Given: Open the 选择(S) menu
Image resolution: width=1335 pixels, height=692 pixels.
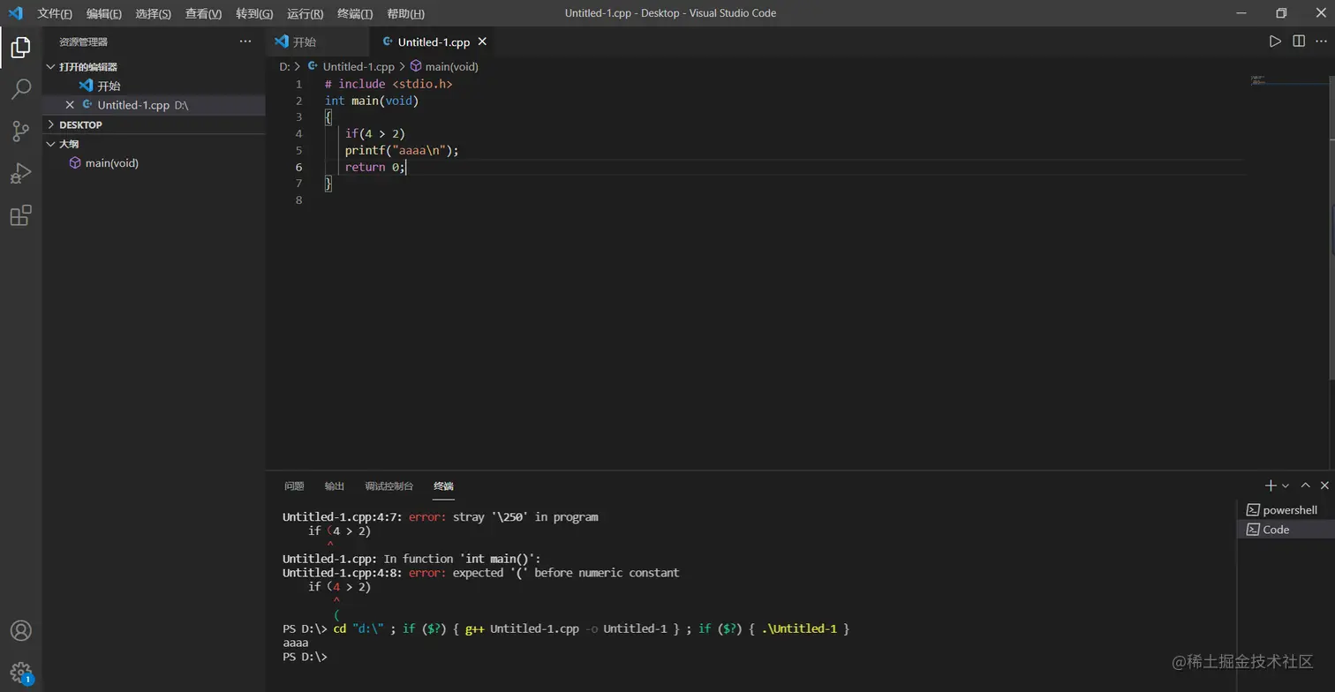Looking at the screenshot, I should pos(154,13).
